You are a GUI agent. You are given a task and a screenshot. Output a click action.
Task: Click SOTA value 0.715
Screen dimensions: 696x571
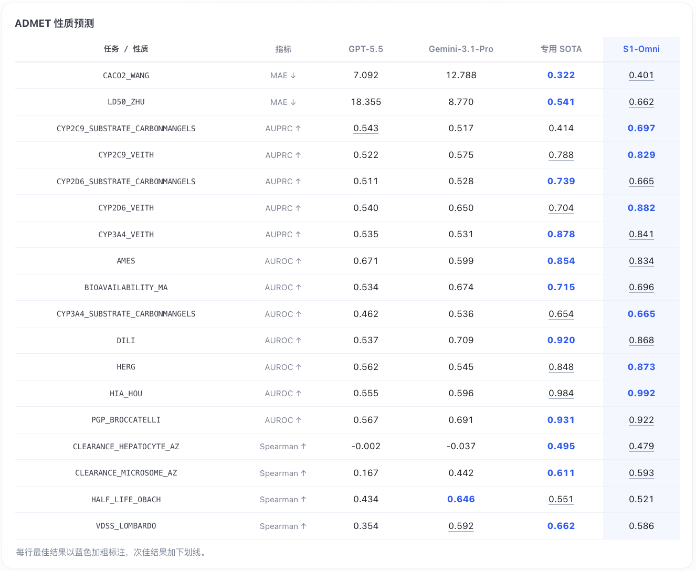point(561,287)
